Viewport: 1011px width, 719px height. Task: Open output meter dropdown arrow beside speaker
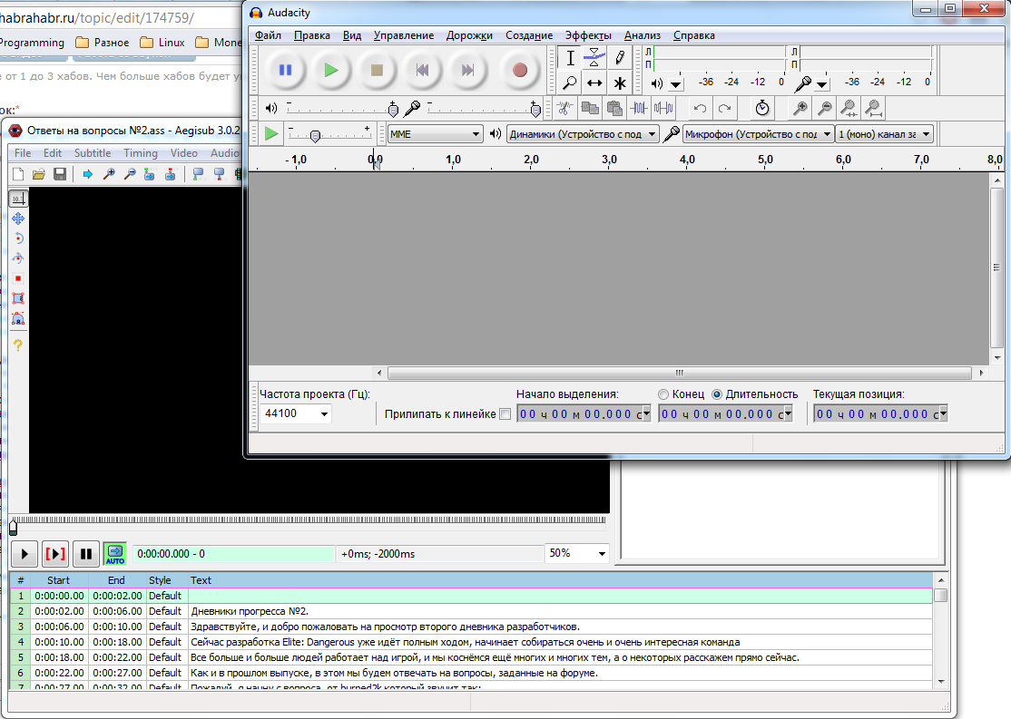[675, 83]
